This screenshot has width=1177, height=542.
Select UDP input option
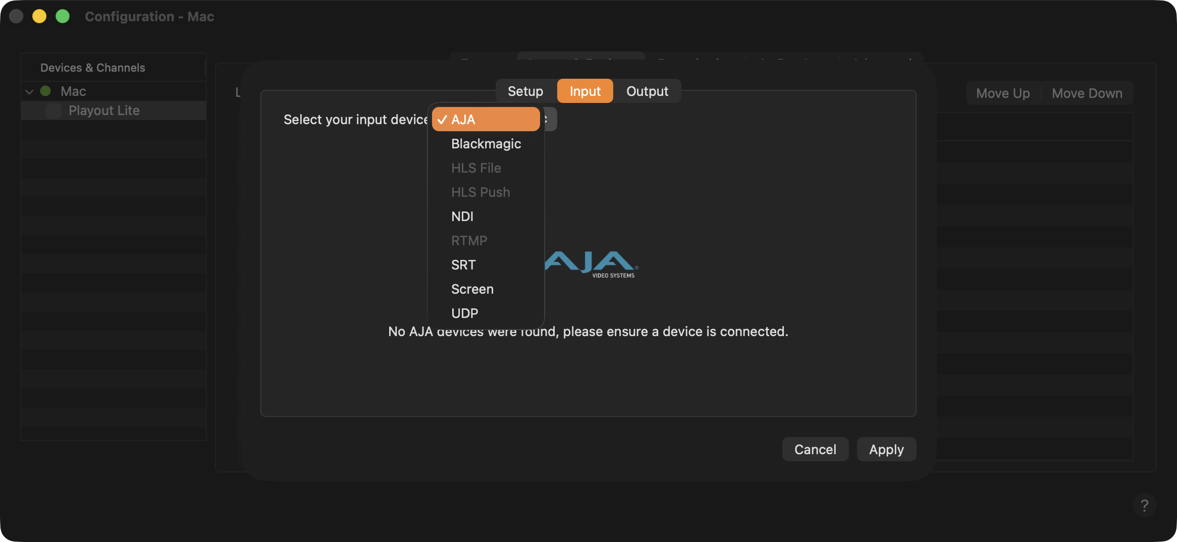pyautogui.click(x=486, y=313)
